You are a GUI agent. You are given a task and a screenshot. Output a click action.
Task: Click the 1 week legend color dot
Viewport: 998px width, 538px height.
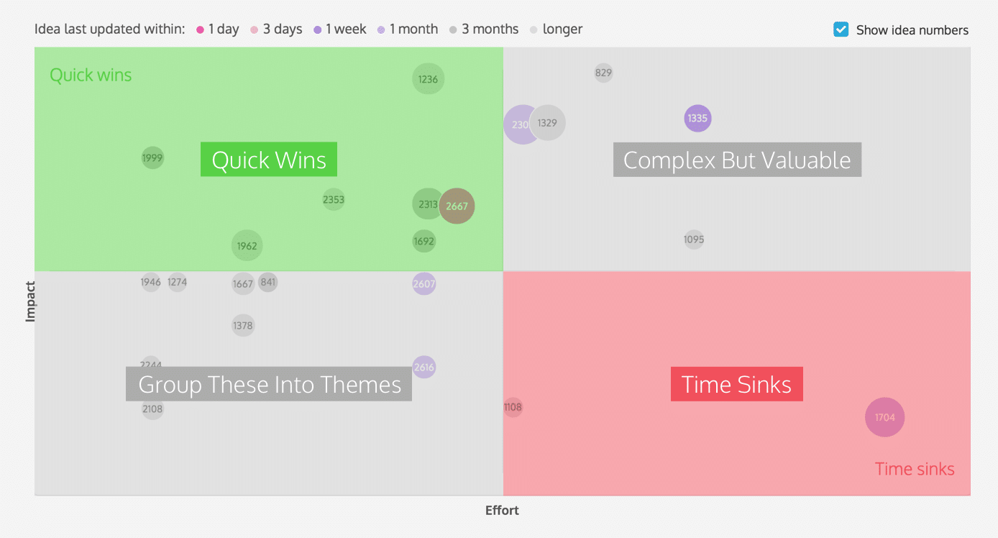coord(317,30)
